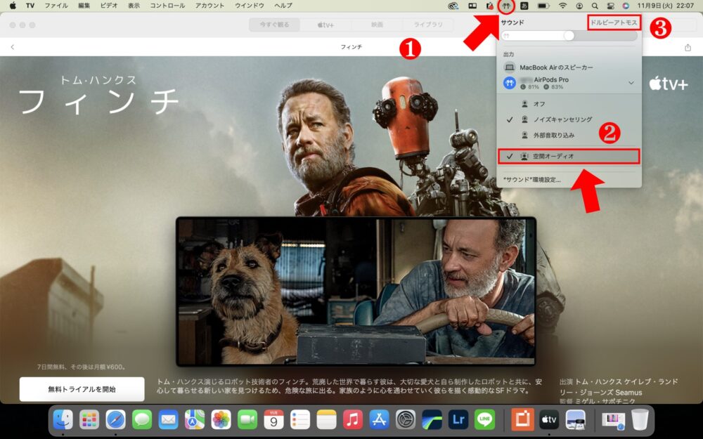Select AirPods Pro as sound output
Screen dimensions: 703x439
pyautogui.click(x=569, y=83)
